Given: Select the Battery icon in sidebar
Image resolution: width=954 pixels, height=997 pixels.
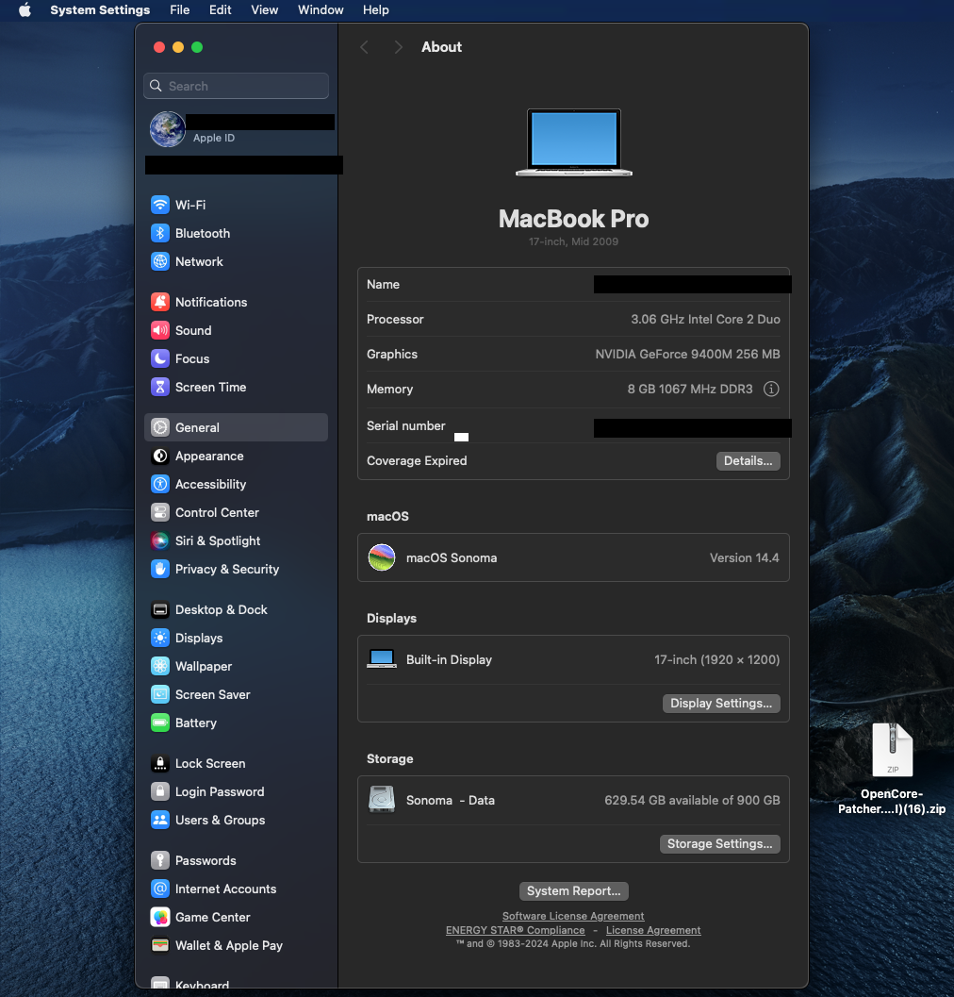Looking at the screenshot, I should click(x=160, y=723).
